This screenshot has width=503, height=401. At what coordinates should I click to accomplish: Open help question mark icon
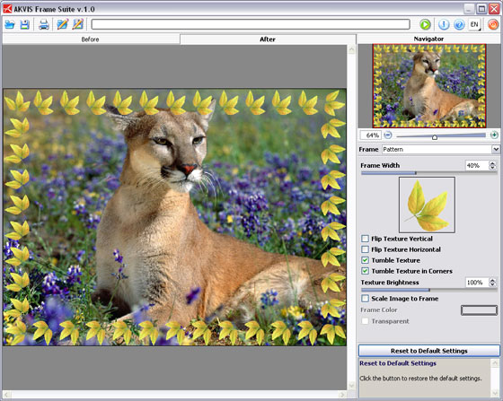click(459, 24)
